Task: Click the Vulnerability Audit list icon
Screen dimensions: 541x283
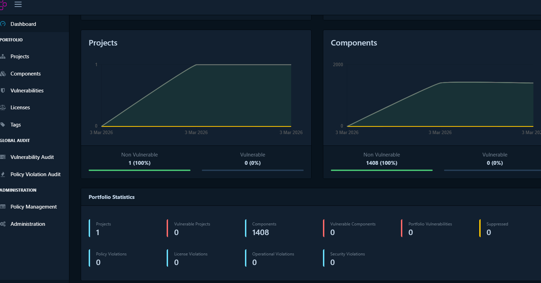Action: 3,157
